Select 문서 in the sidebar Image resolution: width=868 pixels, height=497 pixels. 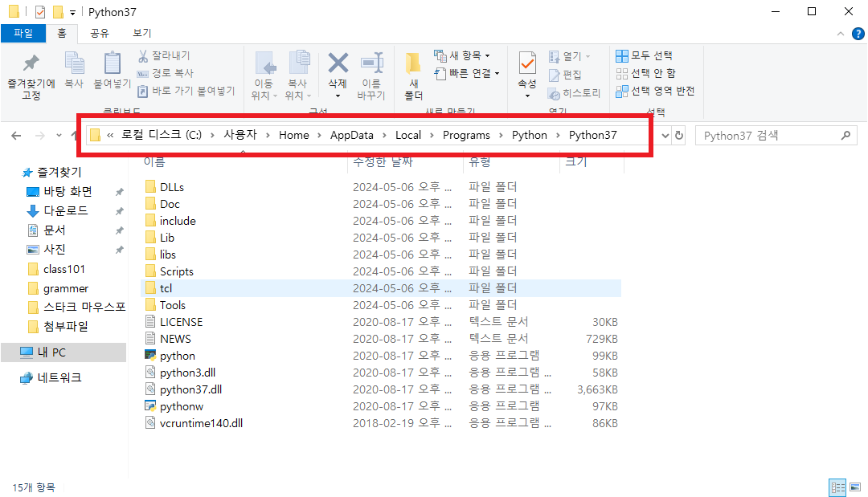click(x=55, y=230)
